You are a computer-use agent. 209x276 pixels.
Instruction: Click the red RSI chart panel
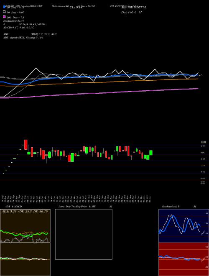[x=184, y=259]
